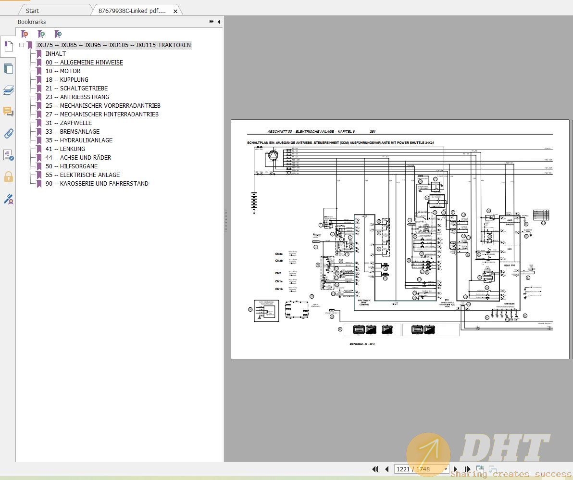Add a new bookmark
The height and width of the screenshot is (480, 573).
41,34
